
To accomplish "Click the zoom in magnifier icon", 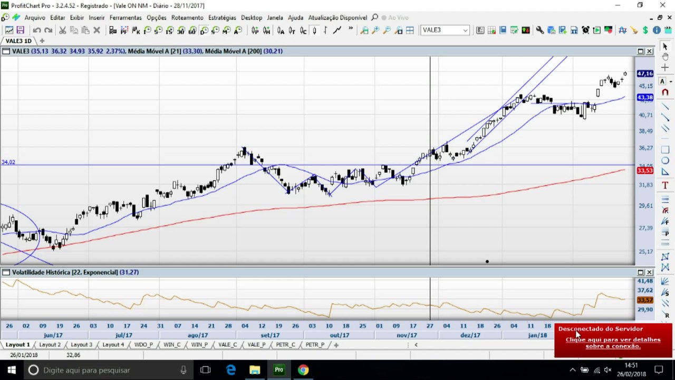I will point(375,30).
